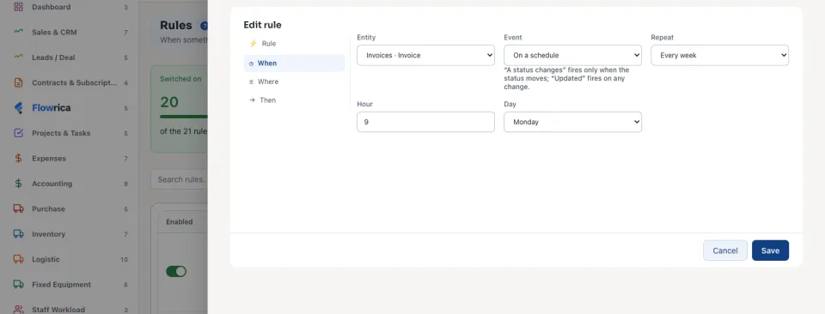This screenshot has height=314, width=825.
Task: Open the Event dropdown
Action: click(572, 55)
